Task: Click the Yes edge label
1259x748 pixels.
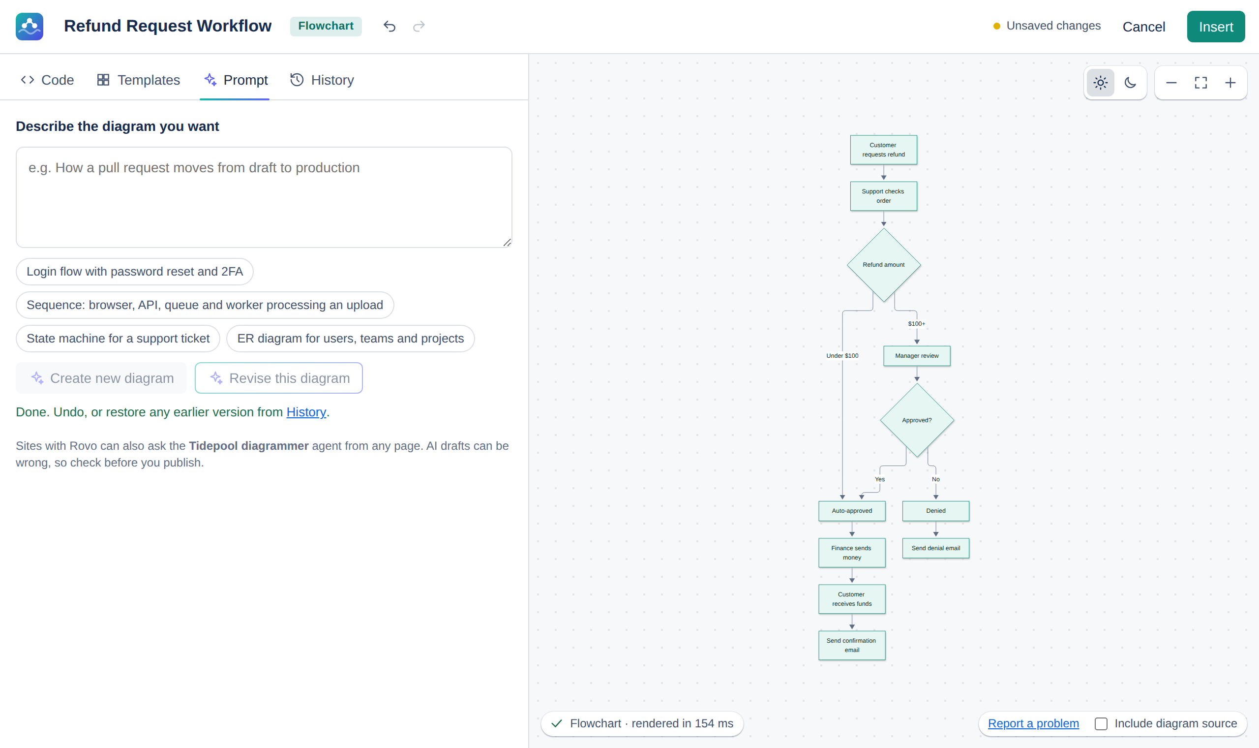Action: 879,479
